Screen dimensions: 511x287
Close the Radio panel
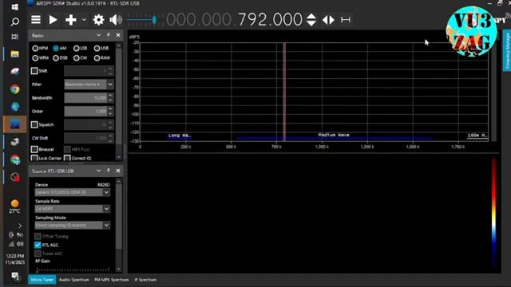click(118, 35)
